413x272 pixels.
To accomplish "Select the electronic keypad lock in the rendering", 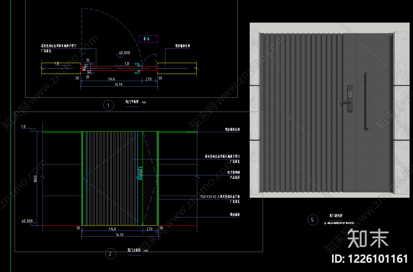I will click(349, 99).
